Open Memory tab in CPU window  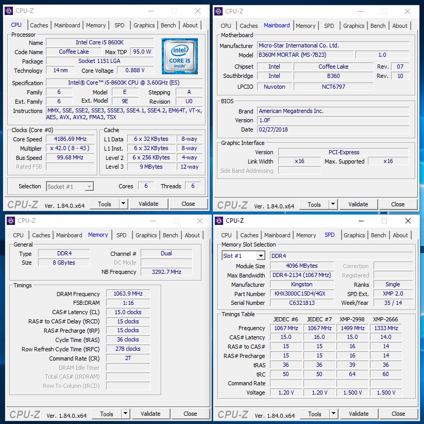click(x=96, y=25)
